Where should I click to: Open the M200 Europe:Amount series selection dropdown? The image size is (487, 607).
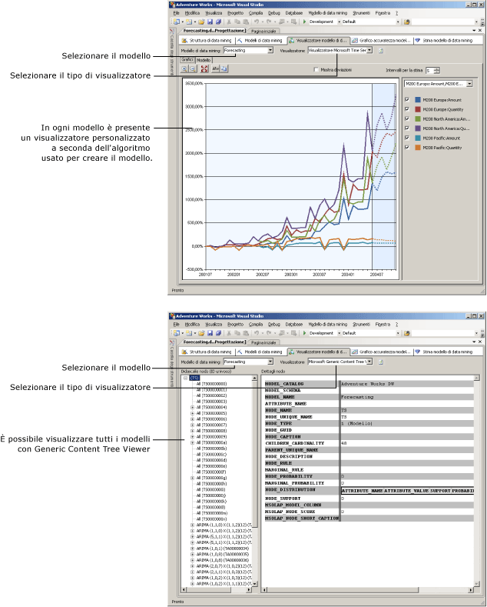469,84
